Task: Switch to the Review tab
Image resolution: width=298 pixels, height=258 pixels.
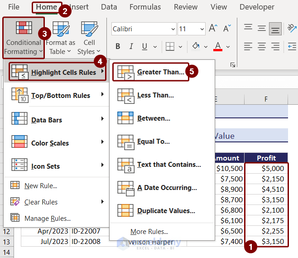Action: coord(186,7)
